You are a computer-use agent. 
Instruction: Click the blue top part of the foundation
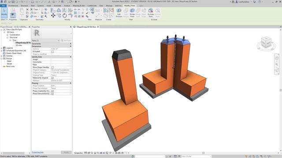[x=175, y=42]
